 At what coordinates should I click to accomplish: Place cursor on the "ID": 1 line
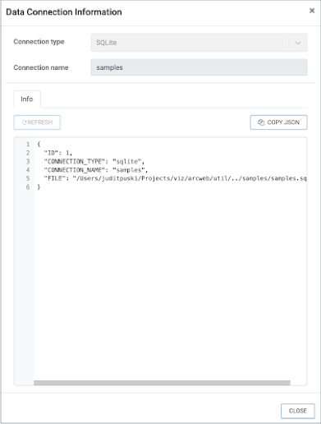[x=58, y=153]
